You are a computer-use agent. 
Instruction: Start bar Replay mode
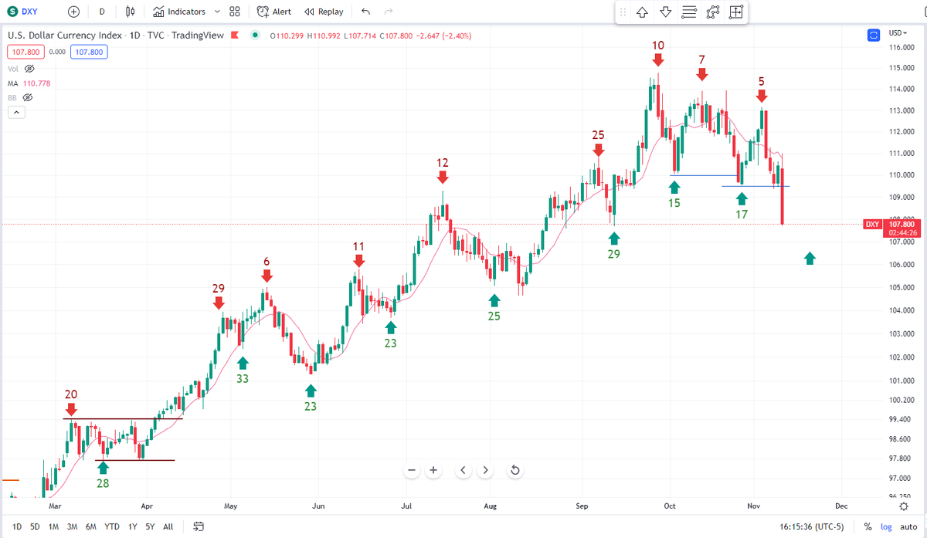pos(324,12)
